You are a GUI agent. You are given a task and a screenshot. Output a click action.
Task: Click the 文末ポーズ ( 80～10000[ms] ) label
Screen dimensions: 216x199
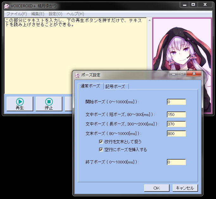113,133
